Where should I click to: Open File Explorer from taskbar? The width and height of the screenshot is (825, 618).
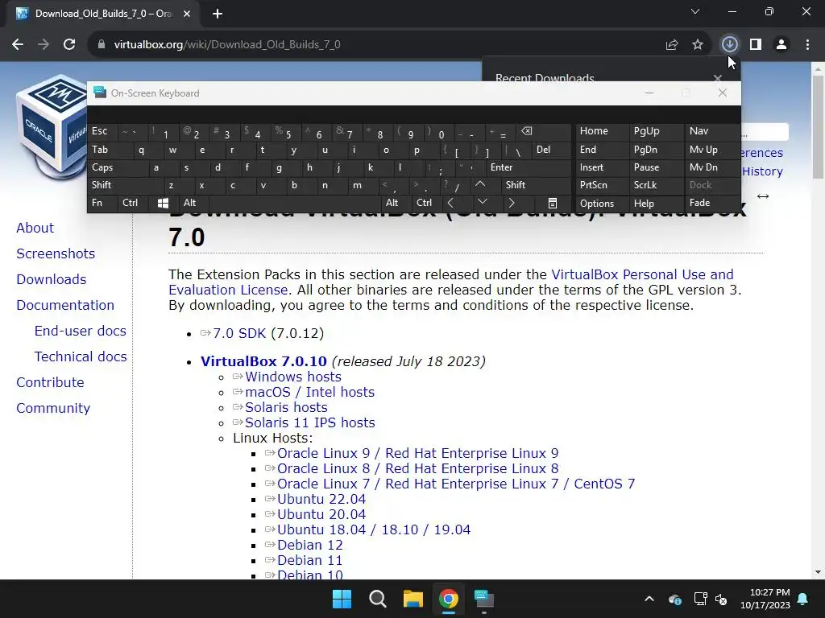point(413,599)
